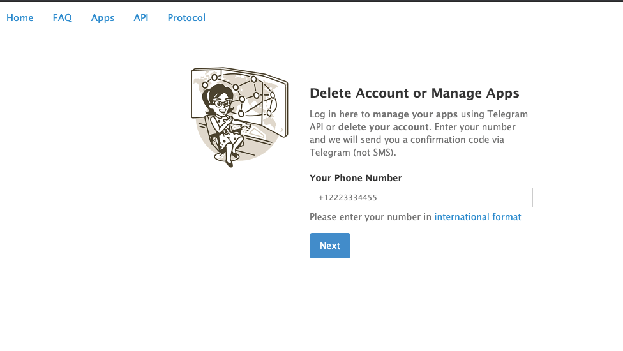Click the 'delete your account' bold text
This screenshot has height=351, width=623.
pos(384,127)
